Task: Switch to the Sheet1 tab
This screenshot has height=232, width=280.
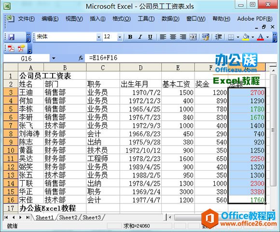Action: (44, 217)
